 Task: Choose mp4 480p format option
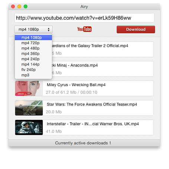click(33, 48)
